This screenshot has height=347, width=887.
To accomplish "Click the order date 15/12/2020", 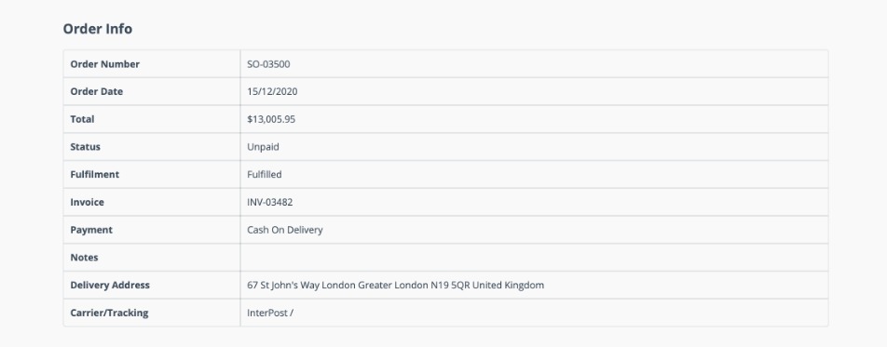I will pos(272,91).
